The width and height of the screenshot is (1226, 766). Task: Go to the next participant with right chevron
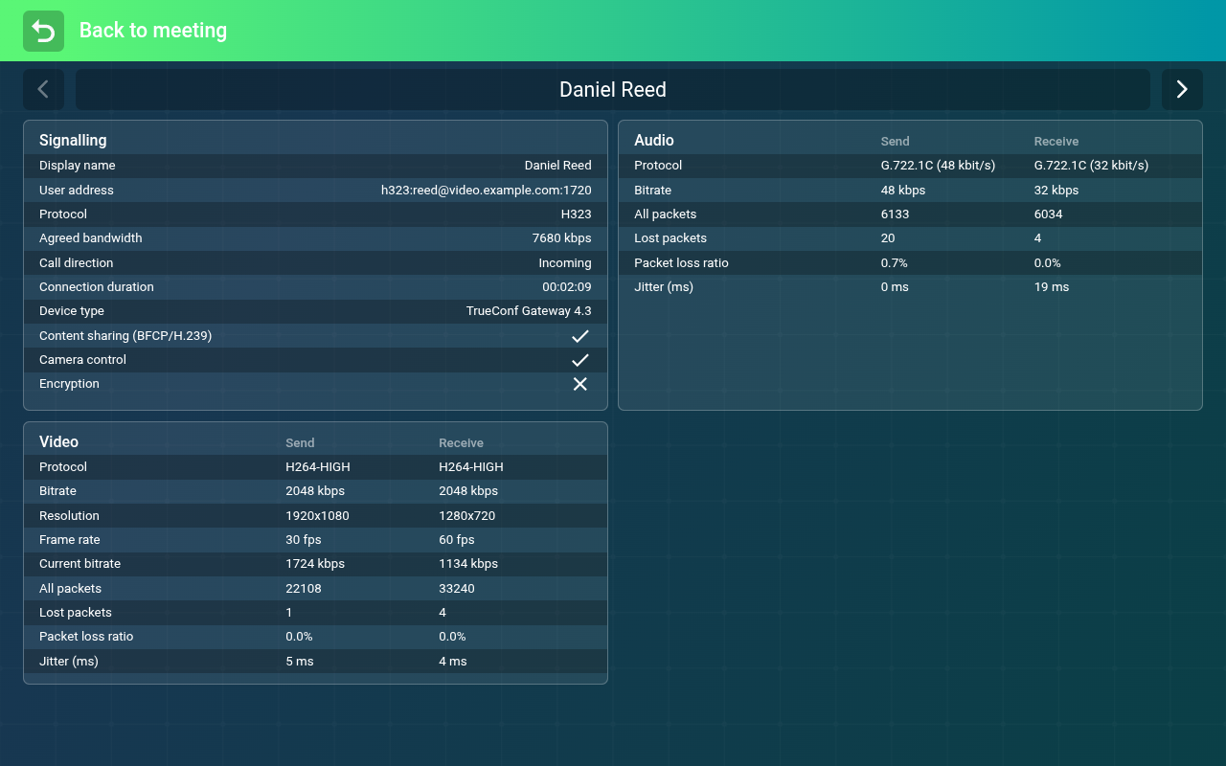1182,89
